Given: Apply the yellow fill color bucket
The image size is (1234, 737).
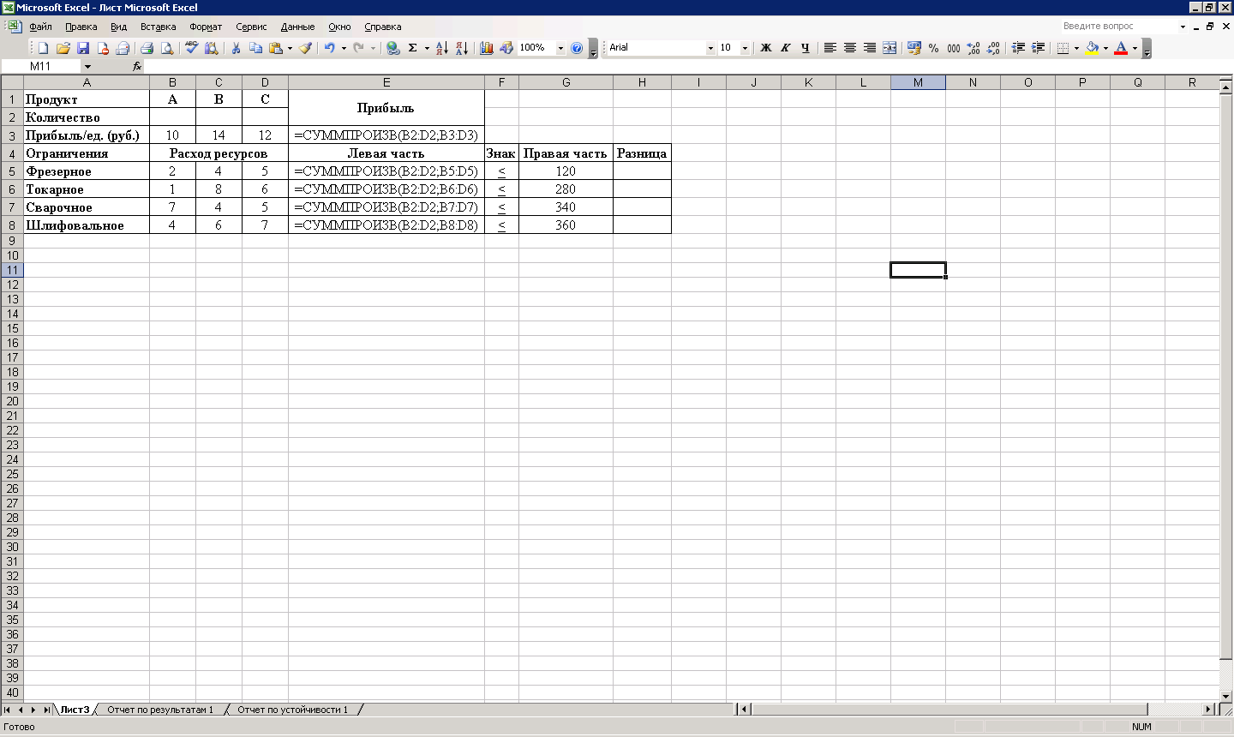Looking at the screenshot, I should pyautogui.click(x=1092, y=48).
